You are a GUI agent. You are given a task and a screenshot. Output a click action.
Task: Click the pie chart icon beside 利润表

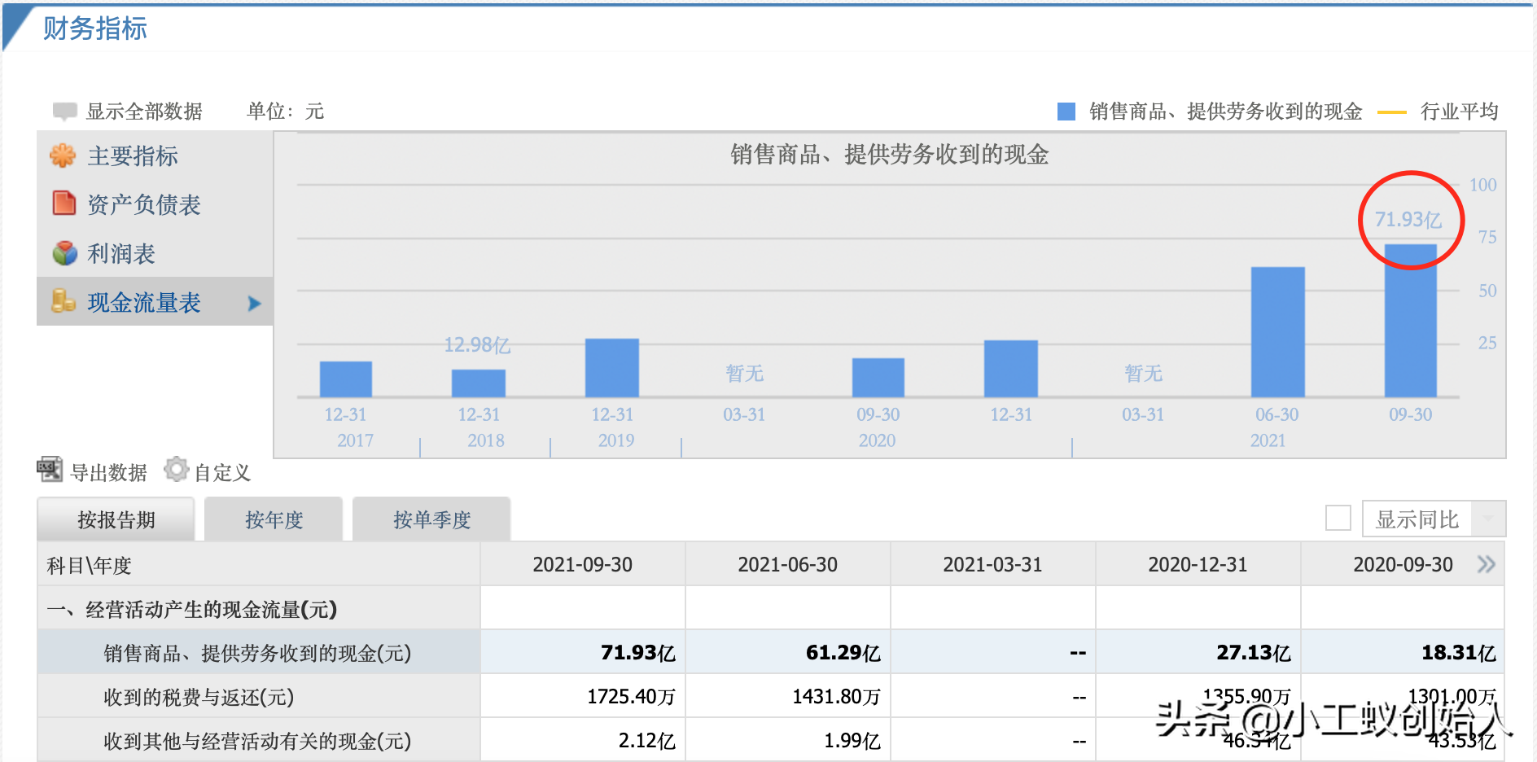[64, 253]
